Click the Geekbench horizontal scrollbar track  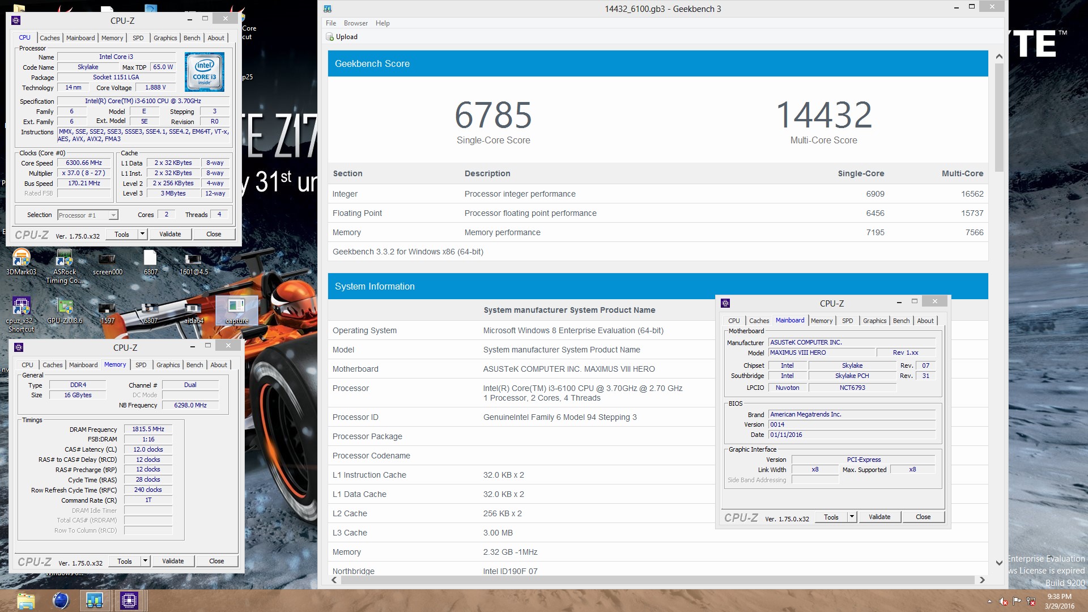[x=657, y=580]
